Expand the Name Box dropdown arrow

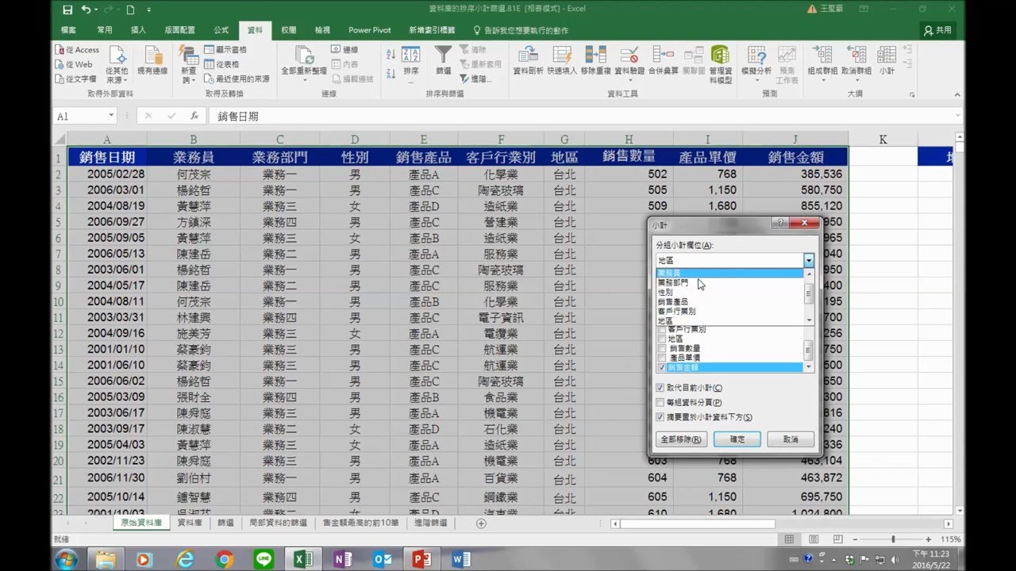click(111, 116)
